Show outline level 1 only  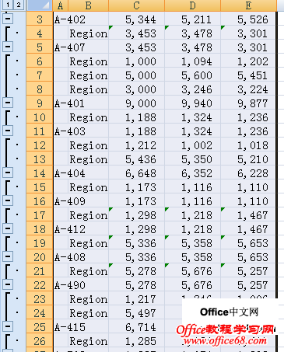8,5
